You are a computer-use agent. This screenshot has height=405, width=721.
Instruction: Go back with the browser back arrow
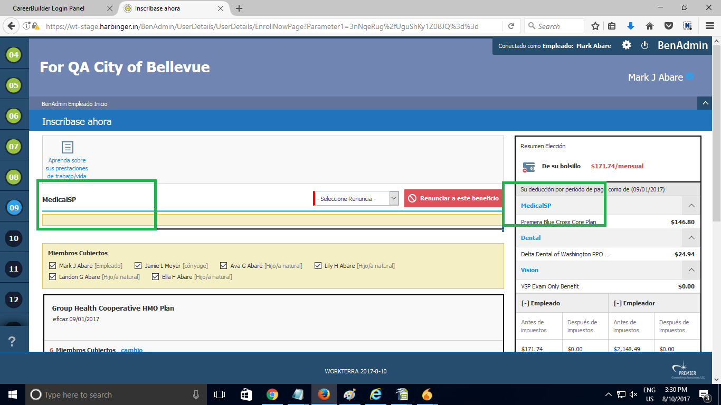tap(11, 26)
